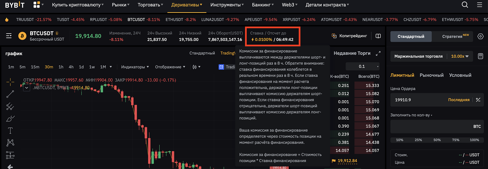
Task: Open the Web3 menu
Action: (290, 5)
